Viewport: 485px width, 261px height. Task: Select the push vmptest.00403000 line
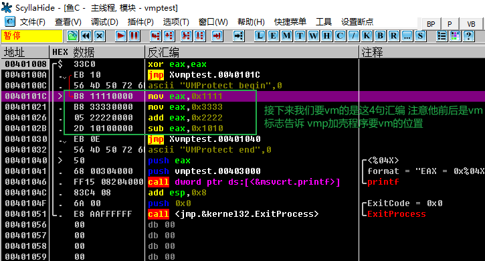pyautogui.click(x=242, y=171)
